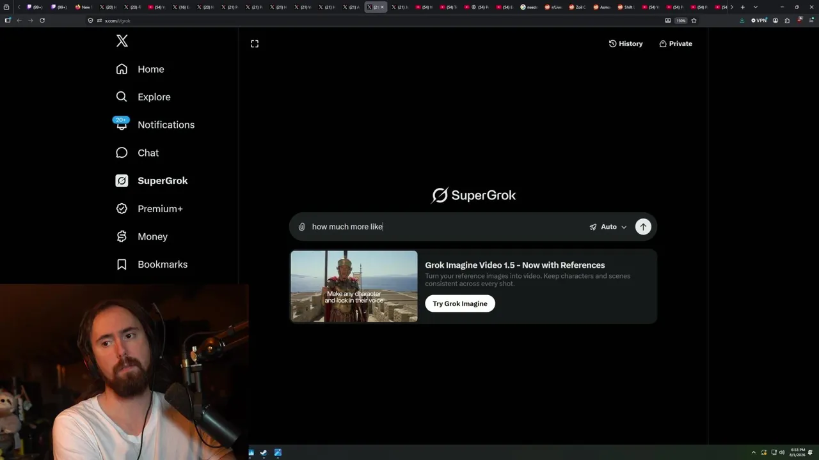This screenshot has width=819, height=460.
Task: Close the active X tab
Action: tap(383, 7)
